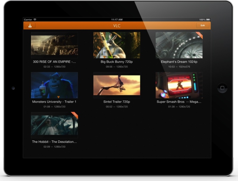
Task: Click the orange progress marker on Big Buck Bunny
Action: [104, 57]
